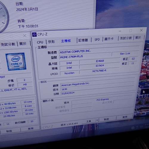Image resolution: width=149 pixels, height=149 pixels.
Task: Click the 驗證 button in the front CPU-Z window
Action: point(106,119)
